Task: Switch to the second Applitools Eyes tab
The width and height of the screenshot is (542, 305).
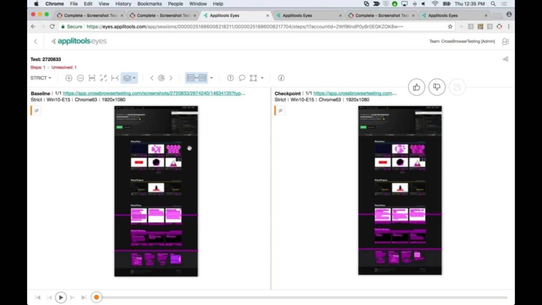Action: click(296, 15)
